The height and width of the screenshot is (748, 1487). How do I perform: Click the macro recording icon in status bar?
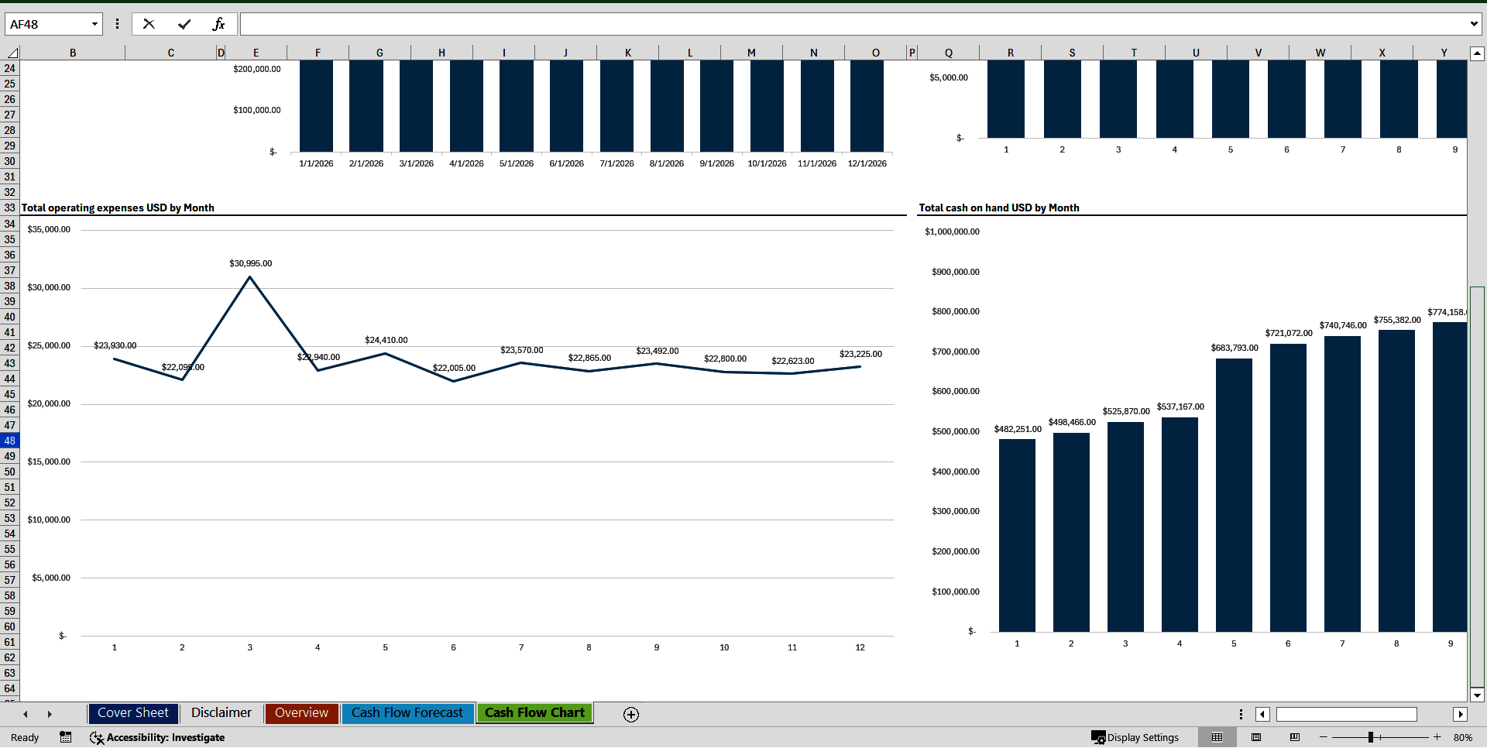point(66,737)
